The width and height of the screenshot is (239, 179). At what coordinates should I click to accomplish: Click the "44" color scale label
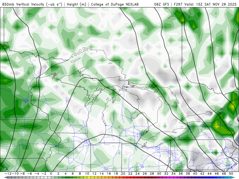pos(209,174)
